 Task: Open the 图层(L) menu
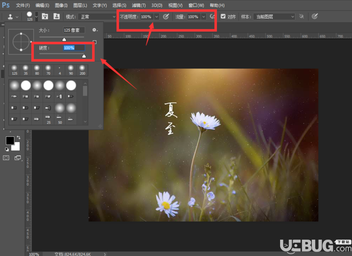(x=80, y=5)
